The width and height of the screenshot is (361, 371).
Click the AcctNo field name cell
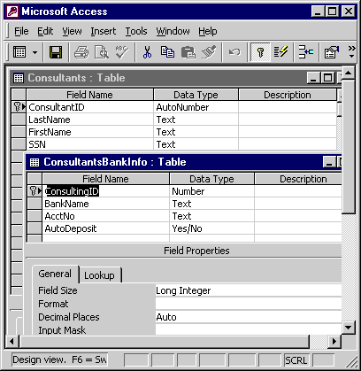pyautogui.click(x=106, y=216)
